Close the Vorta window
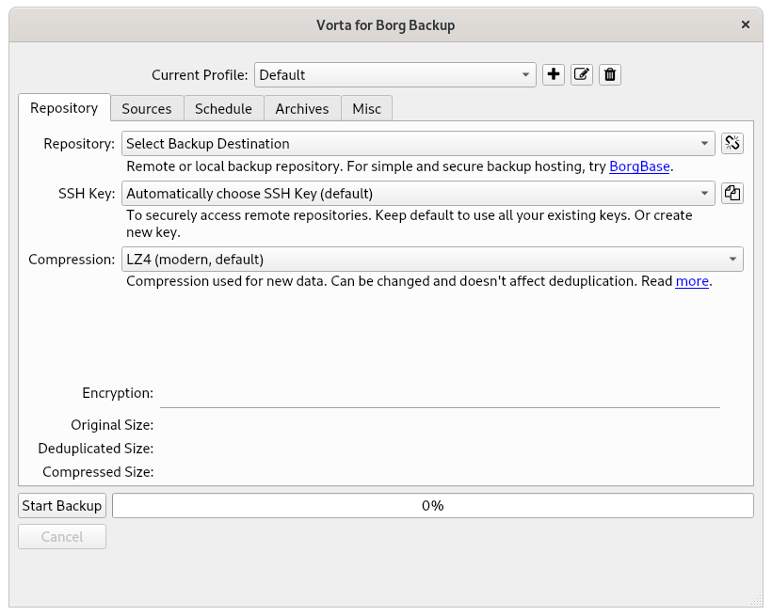 (x=746, y=25)
